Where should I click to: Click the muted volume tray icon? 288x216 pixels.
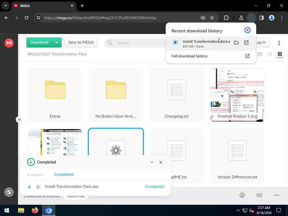click(x=252, y=210)
